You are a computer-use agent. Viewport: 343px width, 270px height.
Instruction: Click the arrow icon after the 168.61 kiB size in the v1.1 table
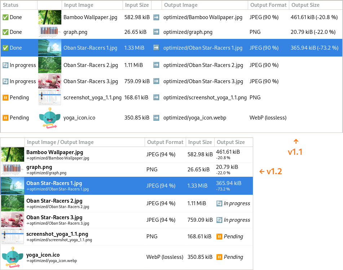(156, 98)
